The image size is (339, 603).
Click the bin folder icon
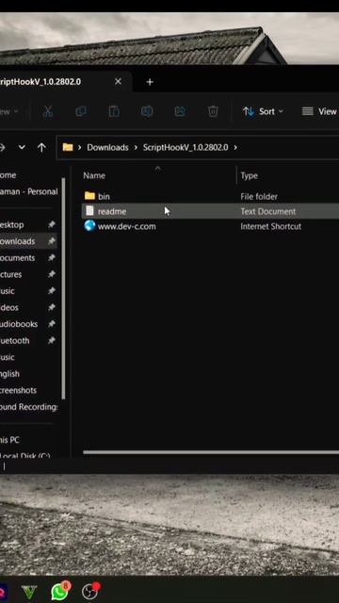click(x=90, y=196)
